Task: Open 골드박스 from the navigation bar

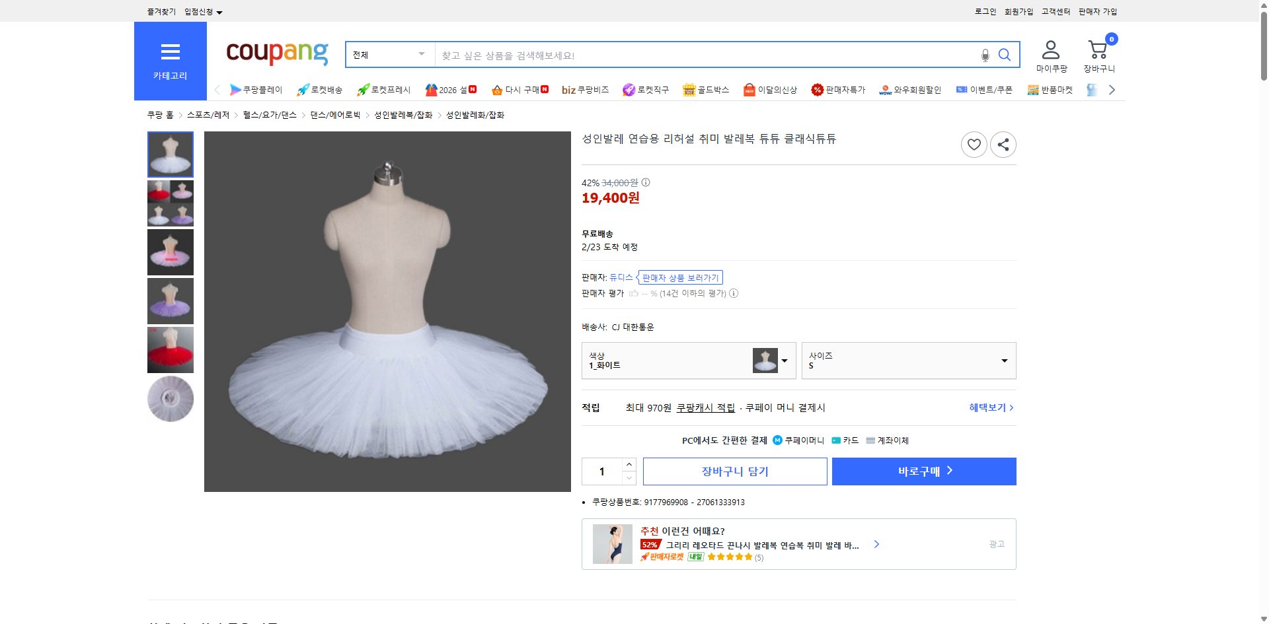Action: click(x=706, y=90)
